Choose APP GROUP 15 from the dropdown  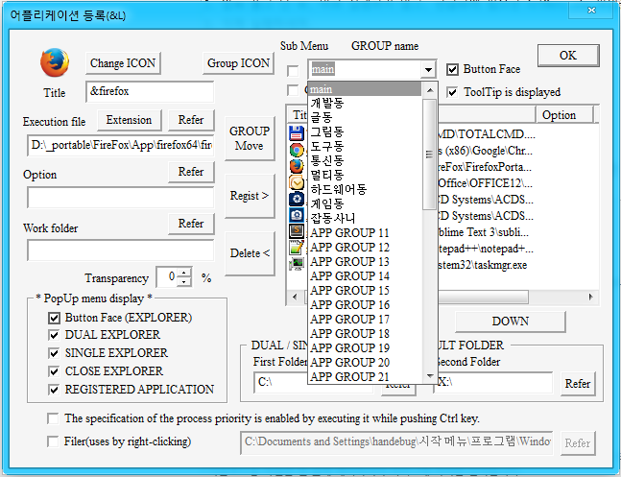pos(349,290)
